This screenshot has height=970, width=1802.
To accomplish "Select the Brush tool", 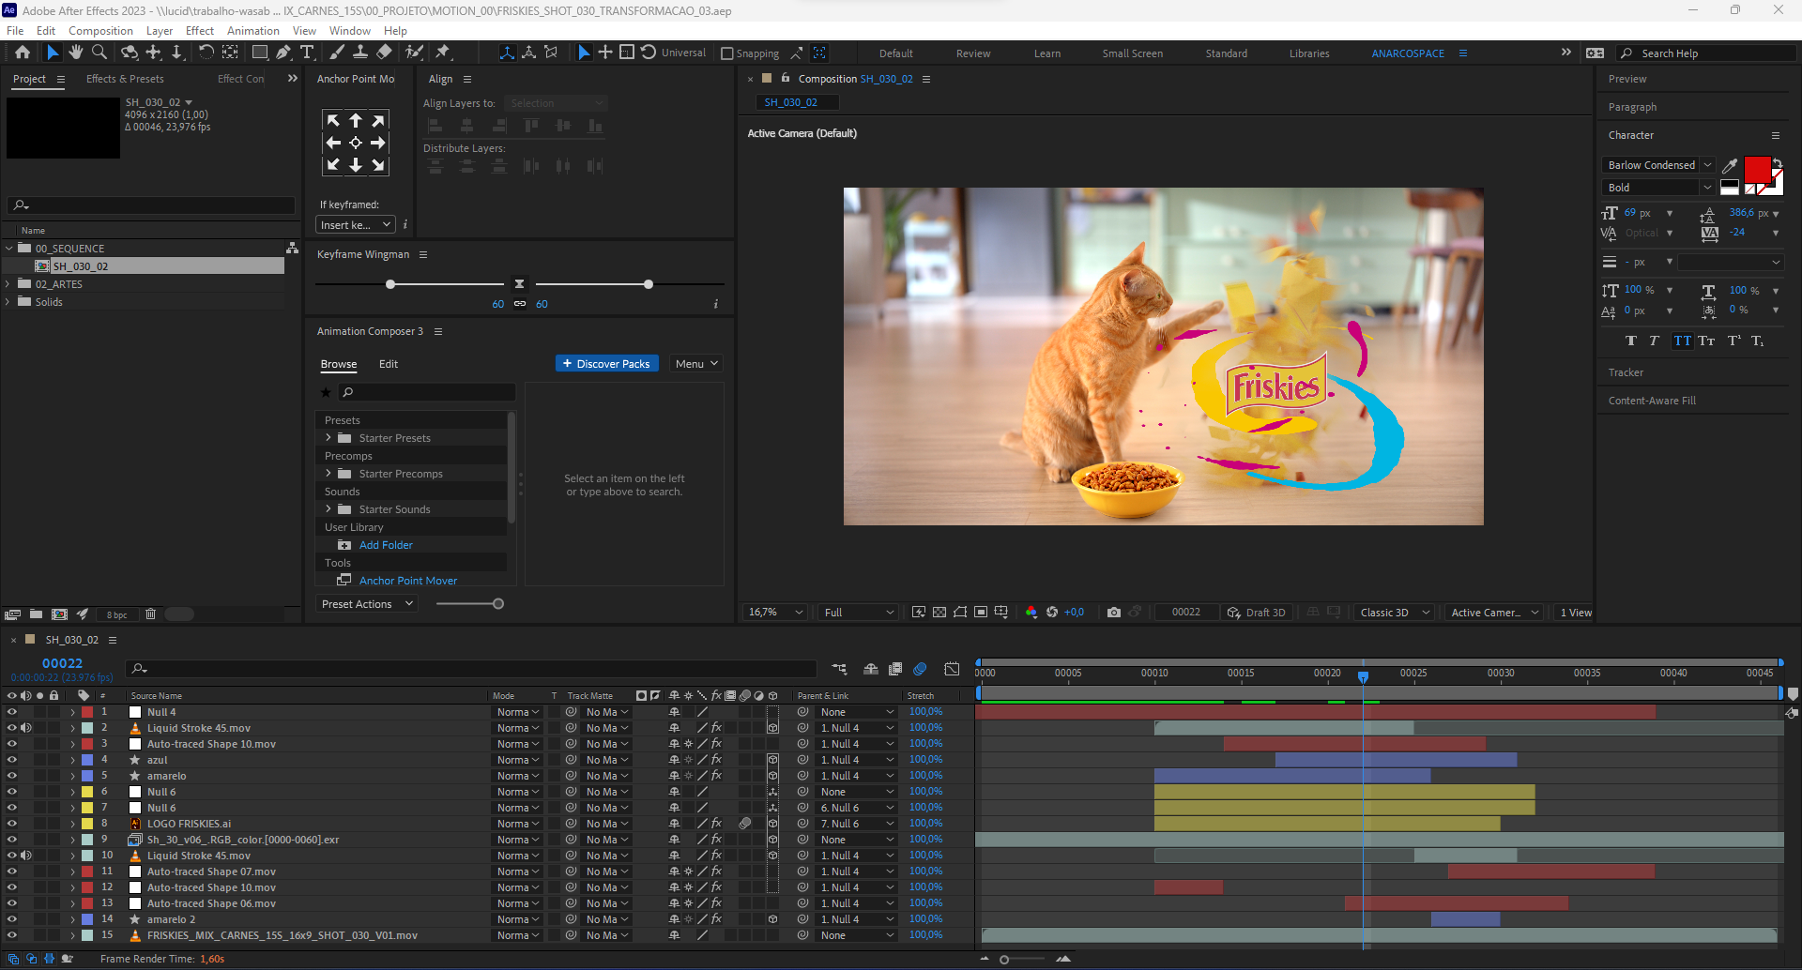I will [337, 53].
